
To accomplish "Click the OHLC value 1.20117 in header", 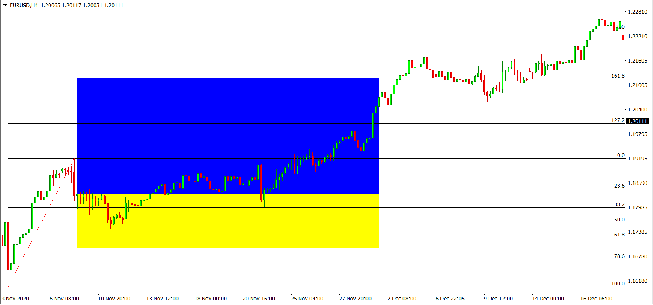I will [72, 5].
